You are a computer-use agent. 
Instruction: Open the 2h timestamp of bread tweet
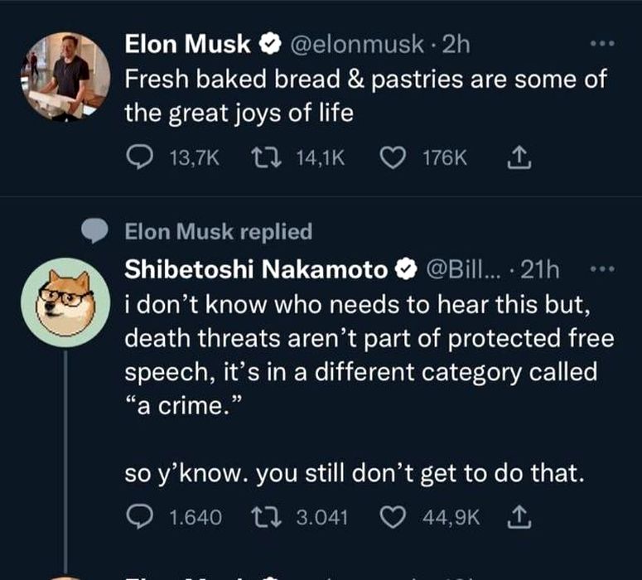(456, 45)
